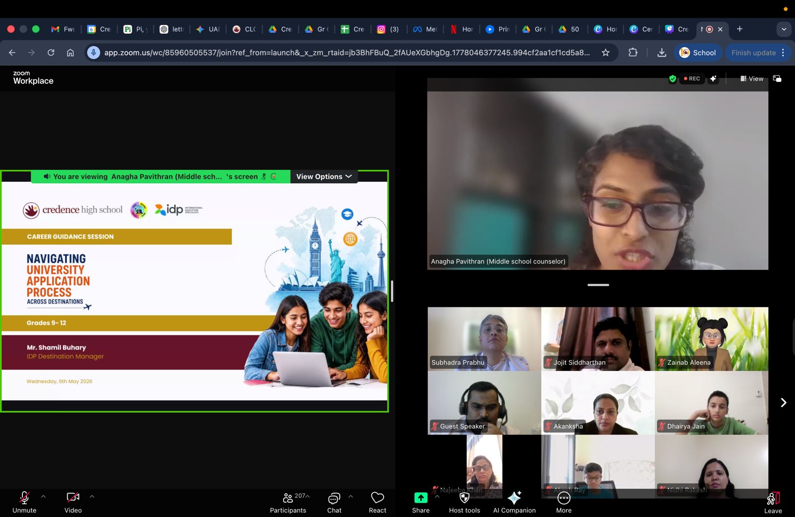Viewport: 795px width, 517px height.
Task: Focus the Zoom URL address bar
Action: coord(347,53)
